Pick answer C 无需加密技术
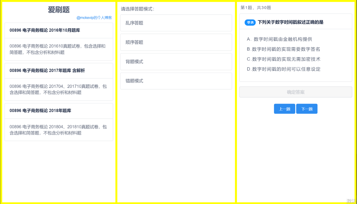 tap(283, 59)
